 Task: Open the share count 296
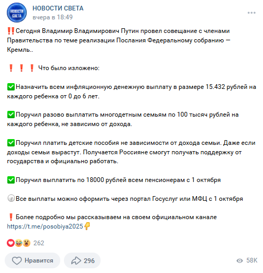[x=89, y=260]
